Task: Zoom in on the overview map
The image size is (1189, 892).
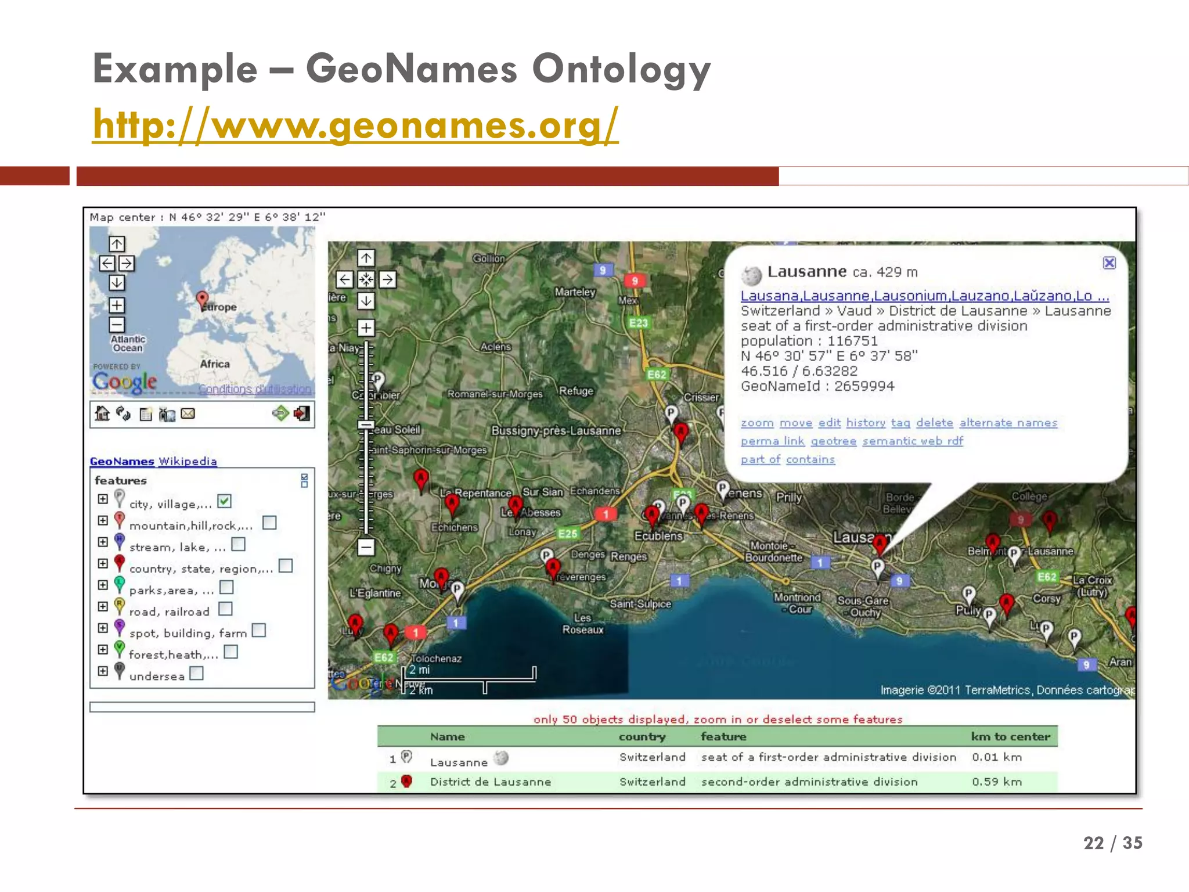Action: point(117,305)
